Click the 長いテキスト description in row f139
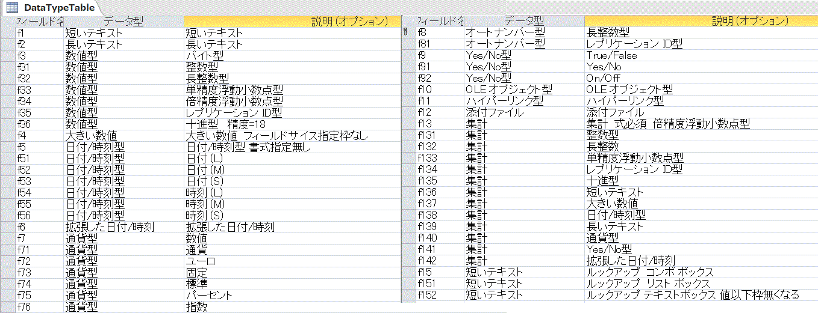Screen dimensions: 818x313 point(701,226)
